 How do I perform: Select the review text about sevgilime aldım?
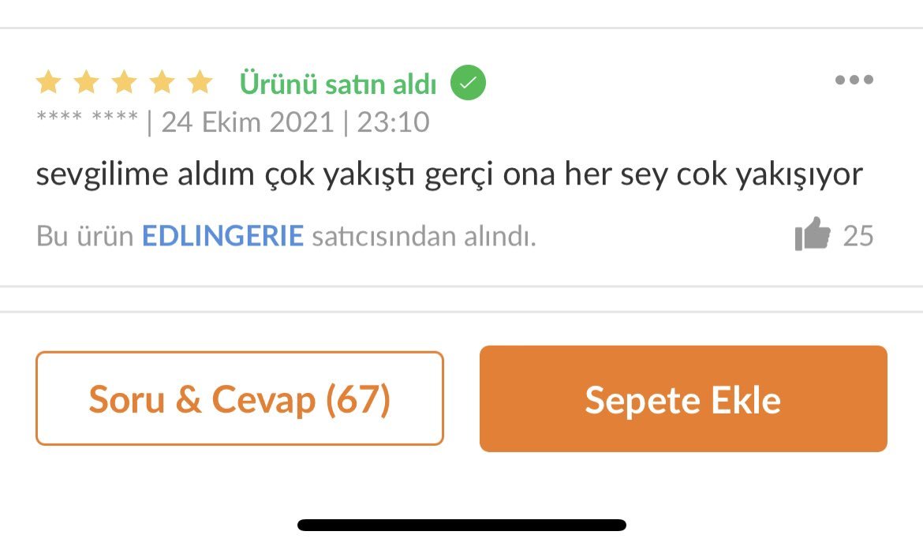pyautogui.click(x=449, y=174)
